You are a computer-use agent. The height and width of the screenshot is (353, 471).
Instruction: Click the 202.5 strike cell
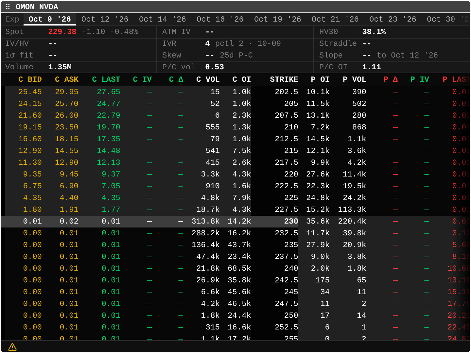tap(287, 92)
